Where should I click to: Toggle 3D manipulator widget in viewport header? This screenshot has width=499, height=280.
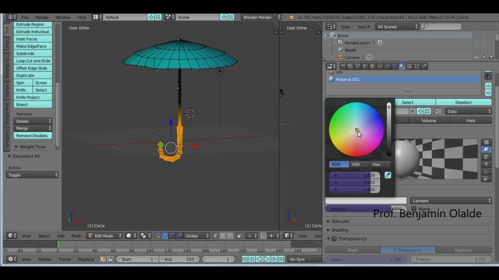pos(157,236)
